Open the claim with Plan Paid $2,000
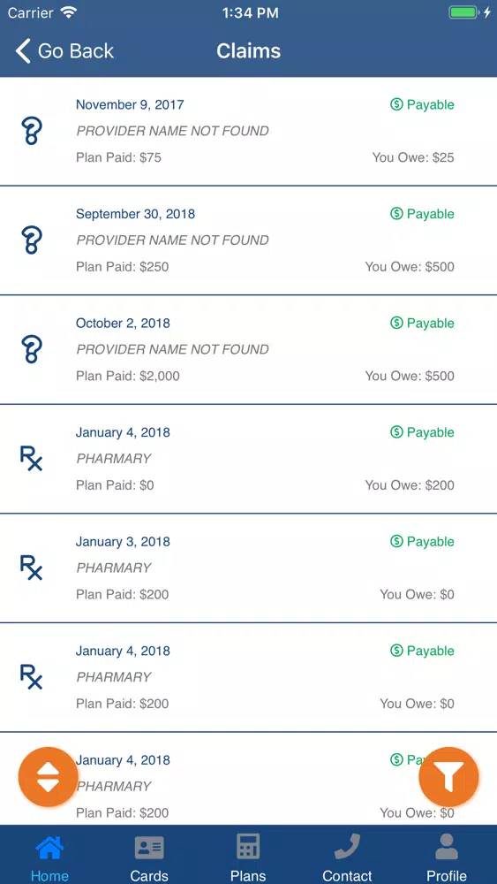 248,349
